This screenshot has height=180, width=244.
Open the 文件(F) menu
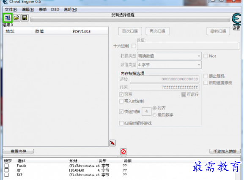coord(11,10)
